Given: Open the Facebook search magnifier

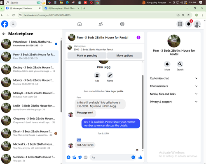Looking at the screenshot, I should pos(13,24).
